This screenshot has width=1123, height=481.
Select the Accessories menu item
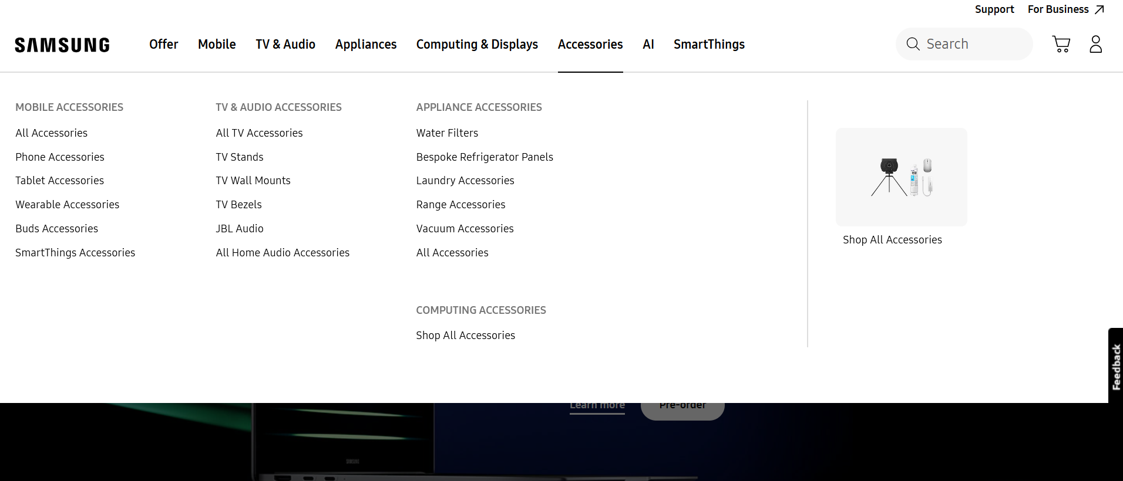point(590,45)
